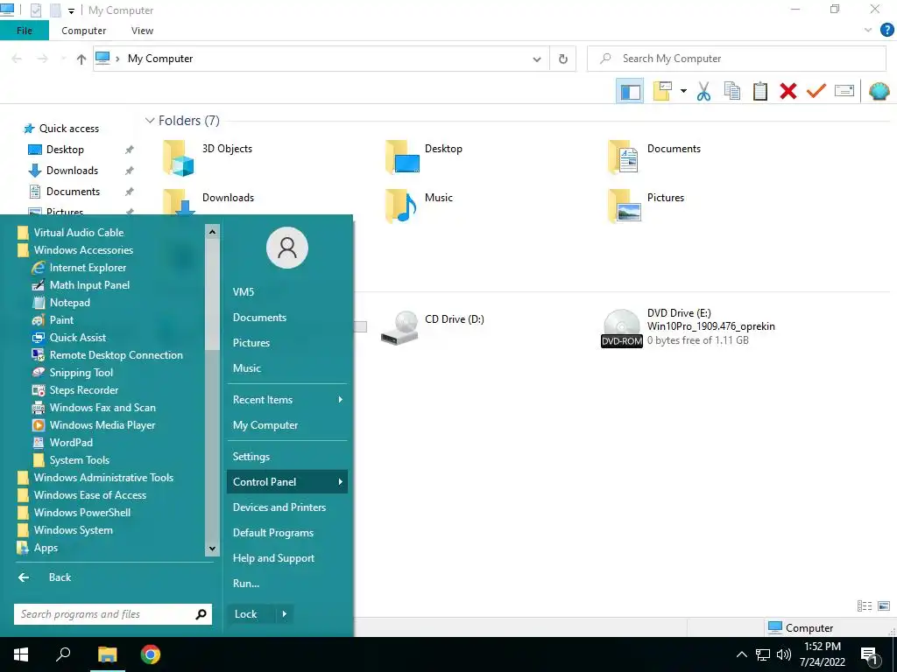The image size is (897, 672).
Task: Open address bar history dropdown
Action: click(x=537, y=59)
